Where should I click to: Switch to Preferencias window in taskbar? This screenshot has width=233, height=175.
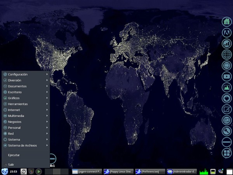pyautogui.click(x=150, y=171)
